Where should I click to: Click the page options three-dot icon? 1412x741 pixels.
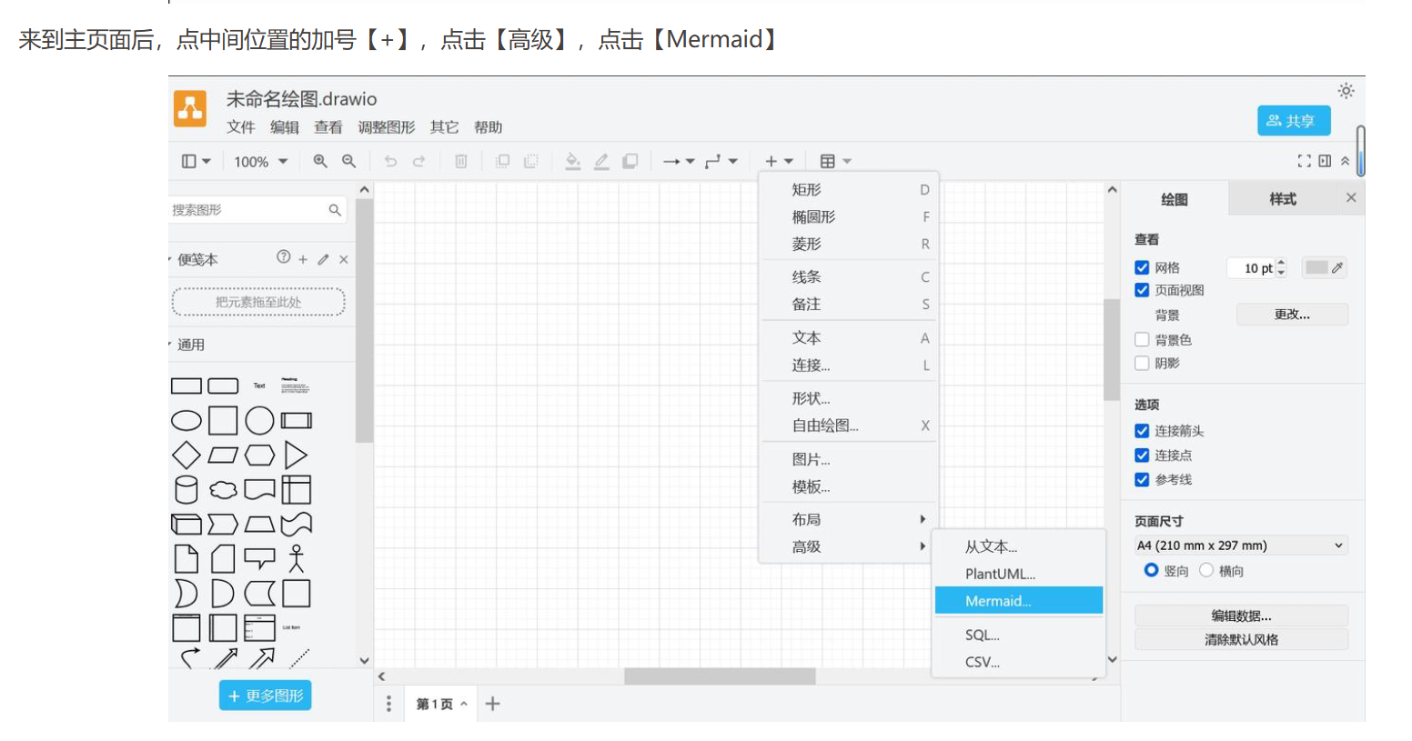388,704
